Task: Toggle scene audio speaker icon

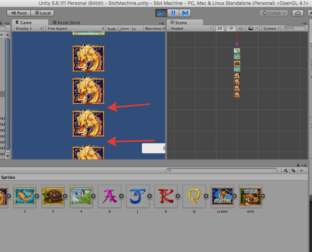Action: pos(241,29)
